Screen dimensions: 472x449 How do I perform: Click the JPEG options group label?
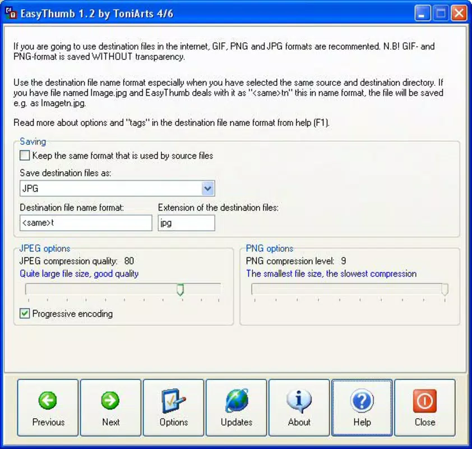click(45, 248)
